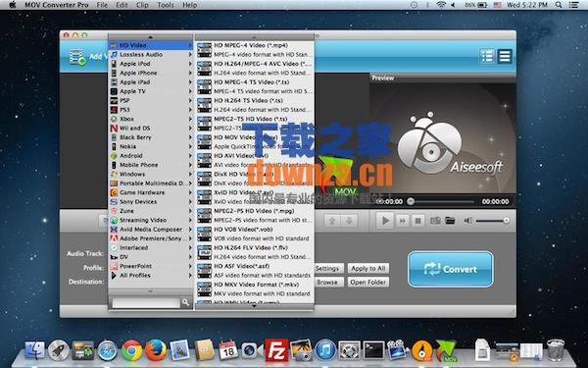Open Firefox from the dock
588x368 pixels.
[155, 350]
